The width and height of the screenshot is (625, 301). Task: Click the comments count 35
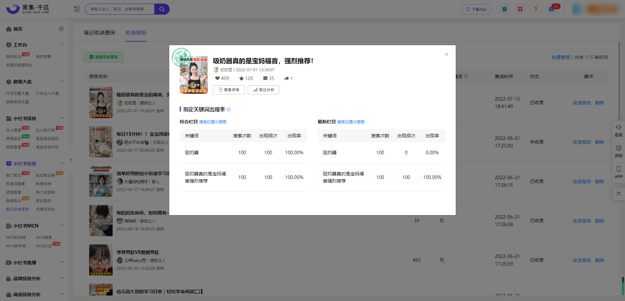coord(269,78)
